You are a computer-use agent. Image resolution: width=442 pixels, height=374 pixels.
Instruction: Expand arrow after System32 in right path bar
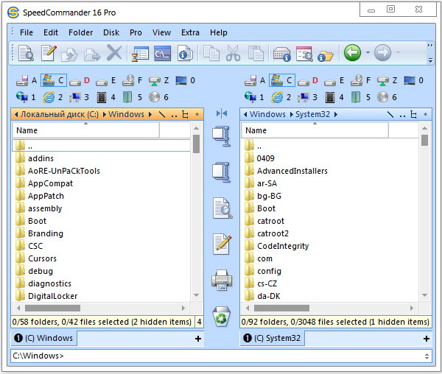337,114
